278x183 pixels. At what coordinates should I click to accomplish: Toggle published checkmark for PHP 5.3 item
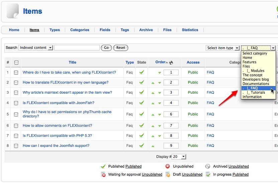142,135
